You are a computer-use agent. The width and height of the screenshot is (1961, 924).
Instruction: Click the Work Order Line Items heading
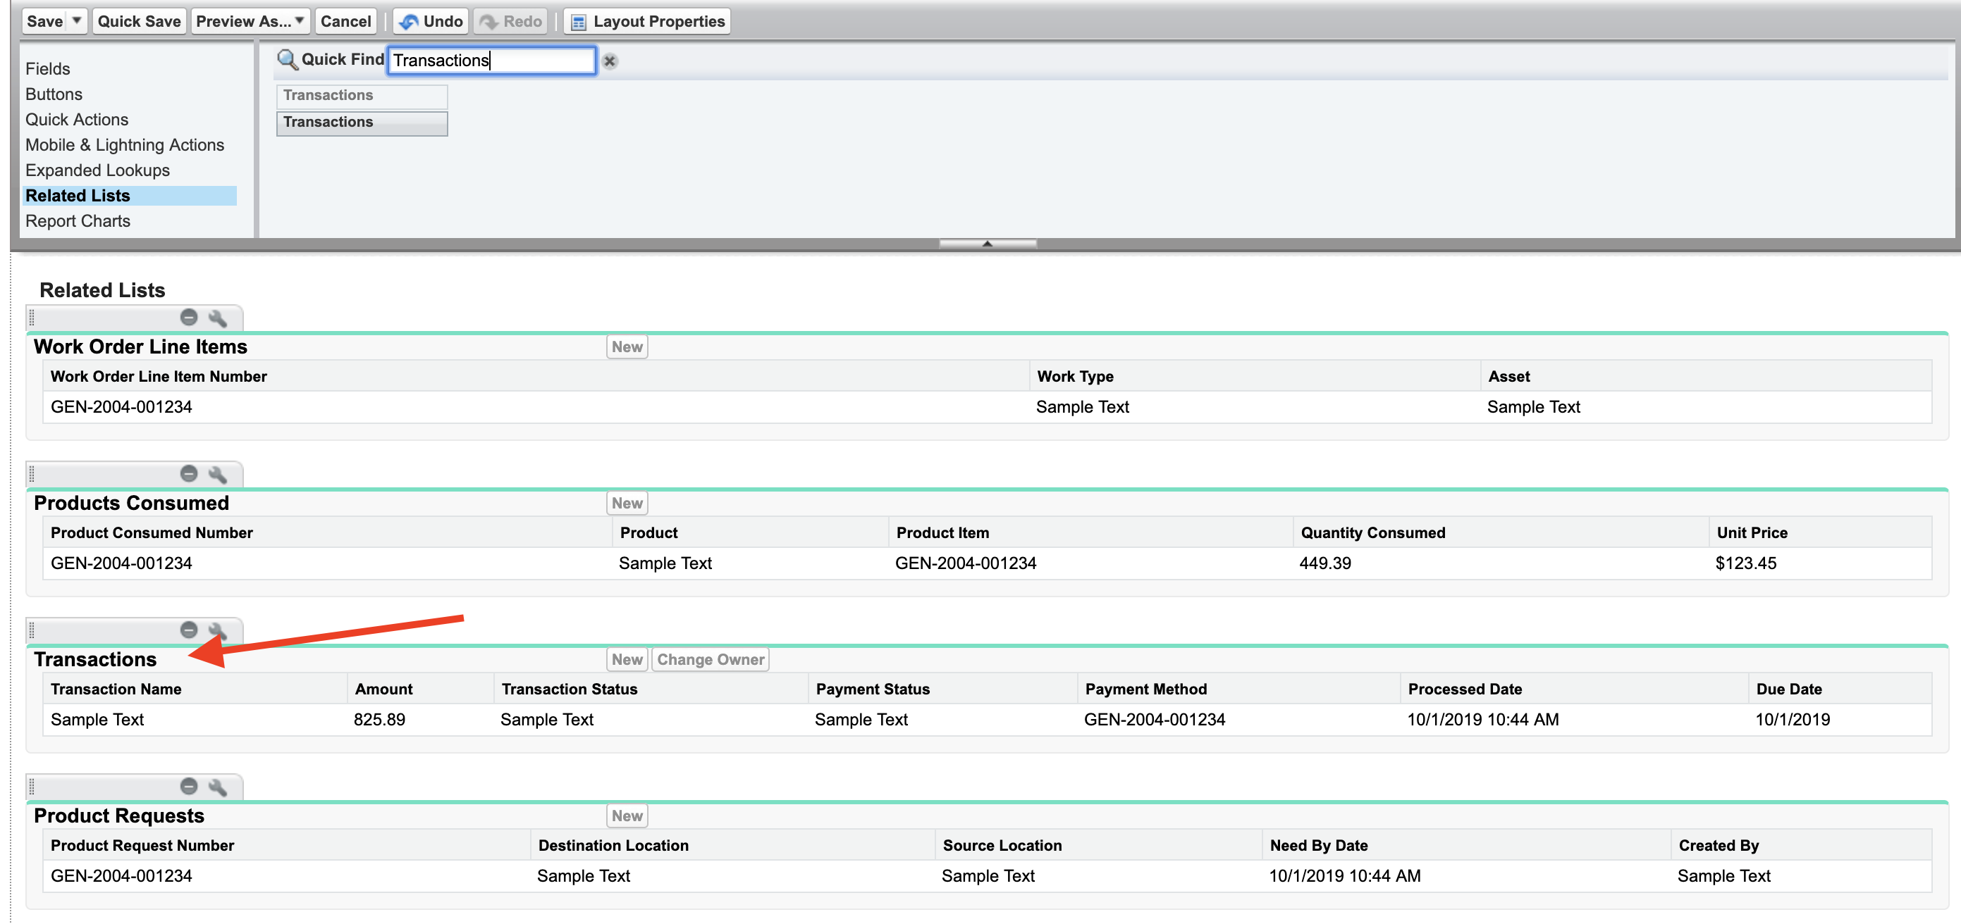pos(141,346)
